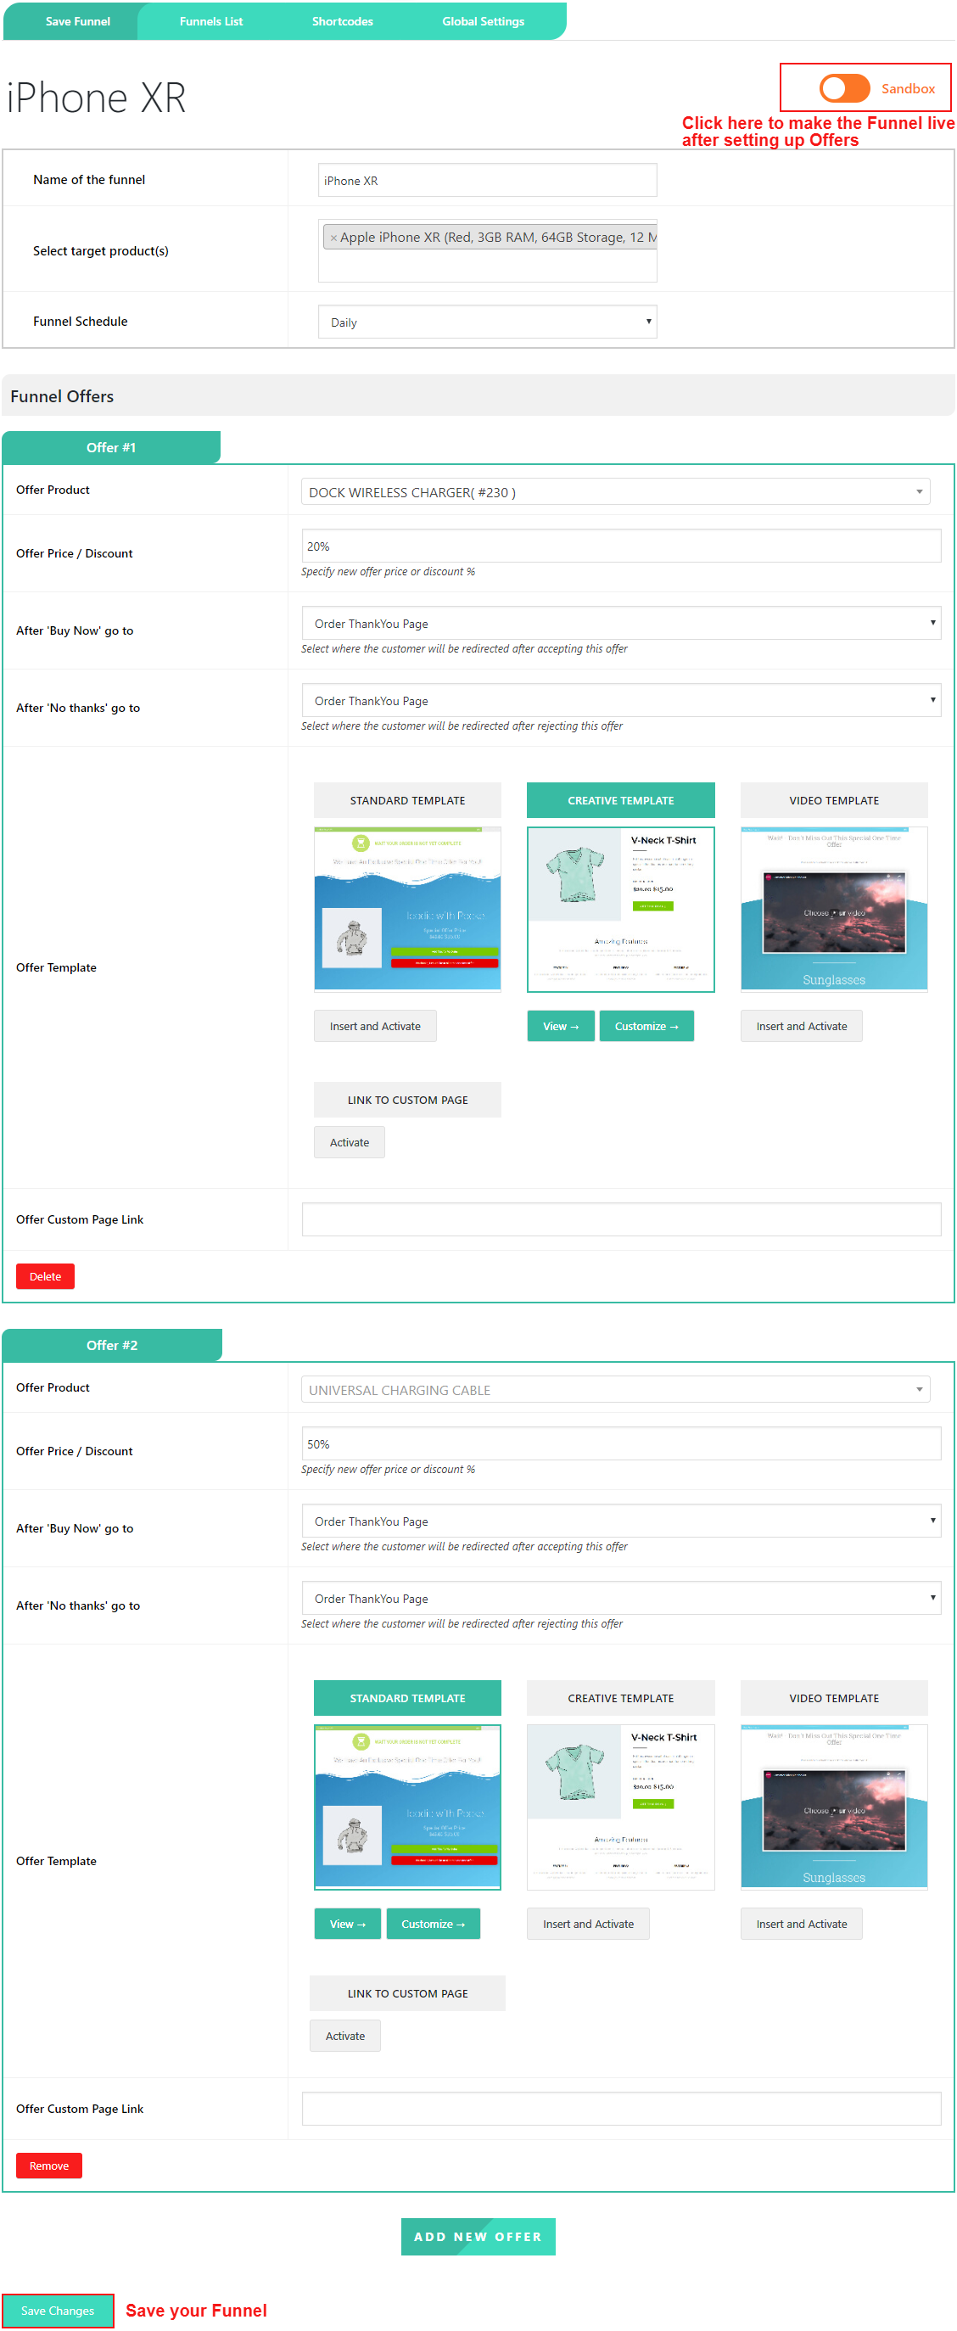The image size is (957, 2331).
Task: Select Offer #2 Standard Template header
Action: tap(407, 1698)
